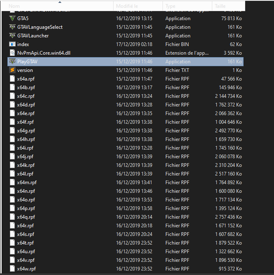This screenshot has height=275, width=274.
Task: Click the NvPmApi.Core.win64.dll file icon
Action: tap(12, 53)
